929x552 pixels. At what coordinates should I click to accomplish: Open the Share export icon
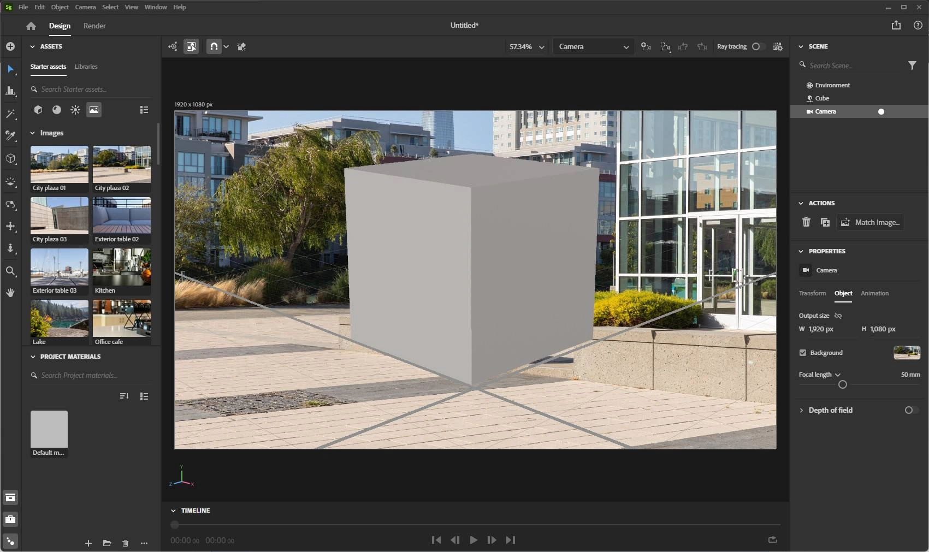pyautogui.click(x=896, y=25)
